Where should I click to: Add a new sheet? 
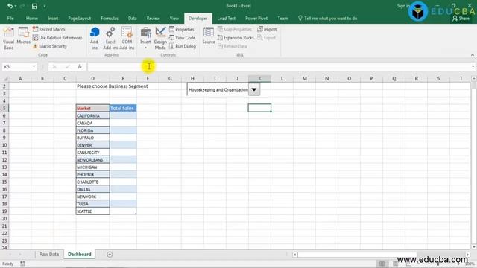110,255
